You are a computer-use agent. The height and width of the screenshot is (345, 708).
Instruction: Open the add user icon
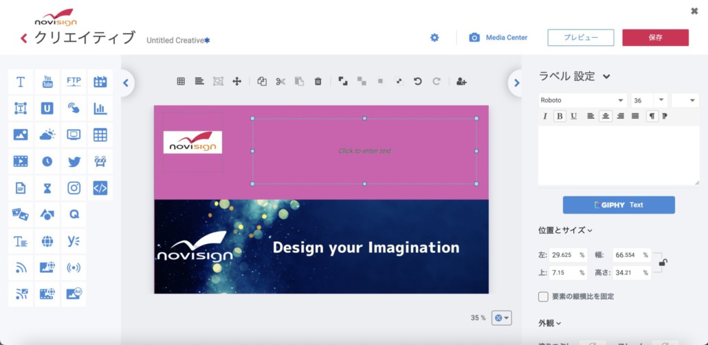461,81
